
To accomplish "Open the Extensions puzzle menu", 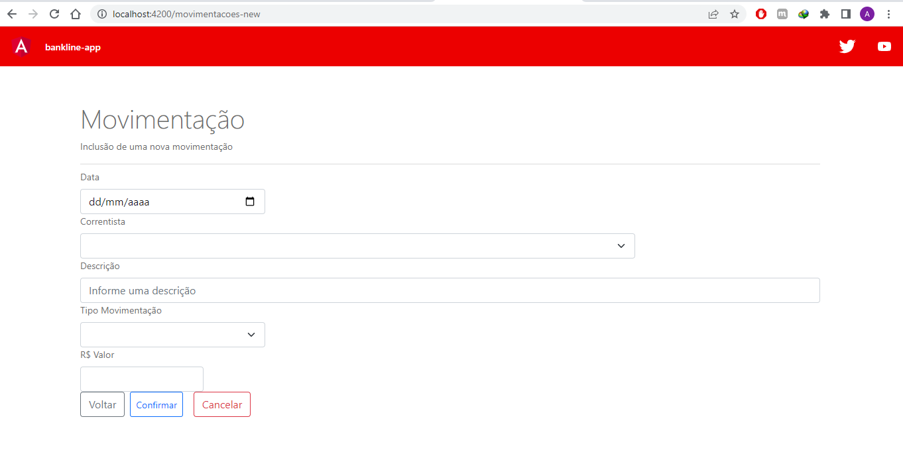I will tap(825, 14).
